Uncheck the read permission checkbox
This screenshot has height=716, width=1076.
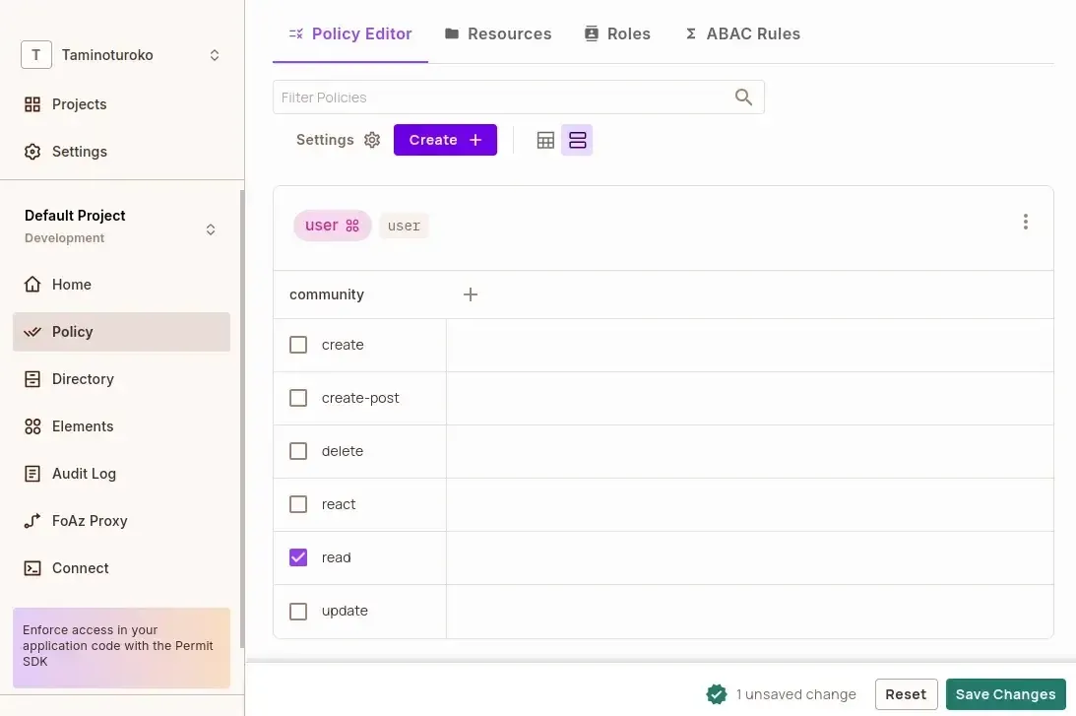click(298, 557)
